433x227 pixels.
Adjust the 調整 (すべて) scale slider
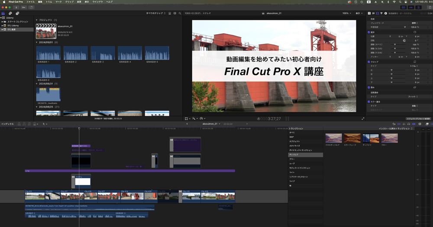(398, 44)
